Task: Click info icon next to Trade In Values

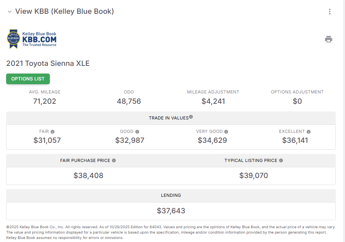Action: pyautogui.click(x=191, y=117)
